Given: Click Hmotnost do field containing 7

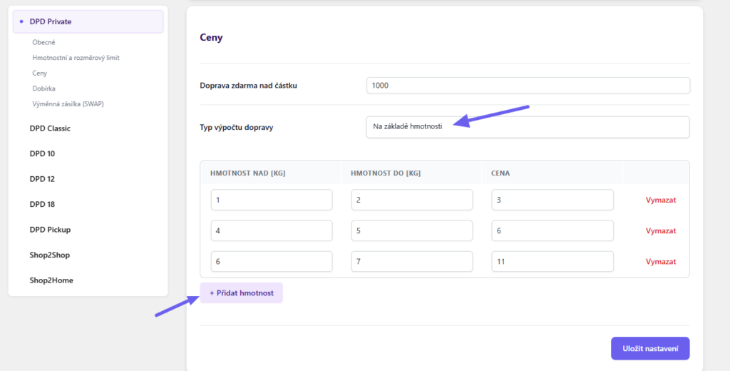Looking at the screenshot, I should pyautogui.click(x=412, y=261).
